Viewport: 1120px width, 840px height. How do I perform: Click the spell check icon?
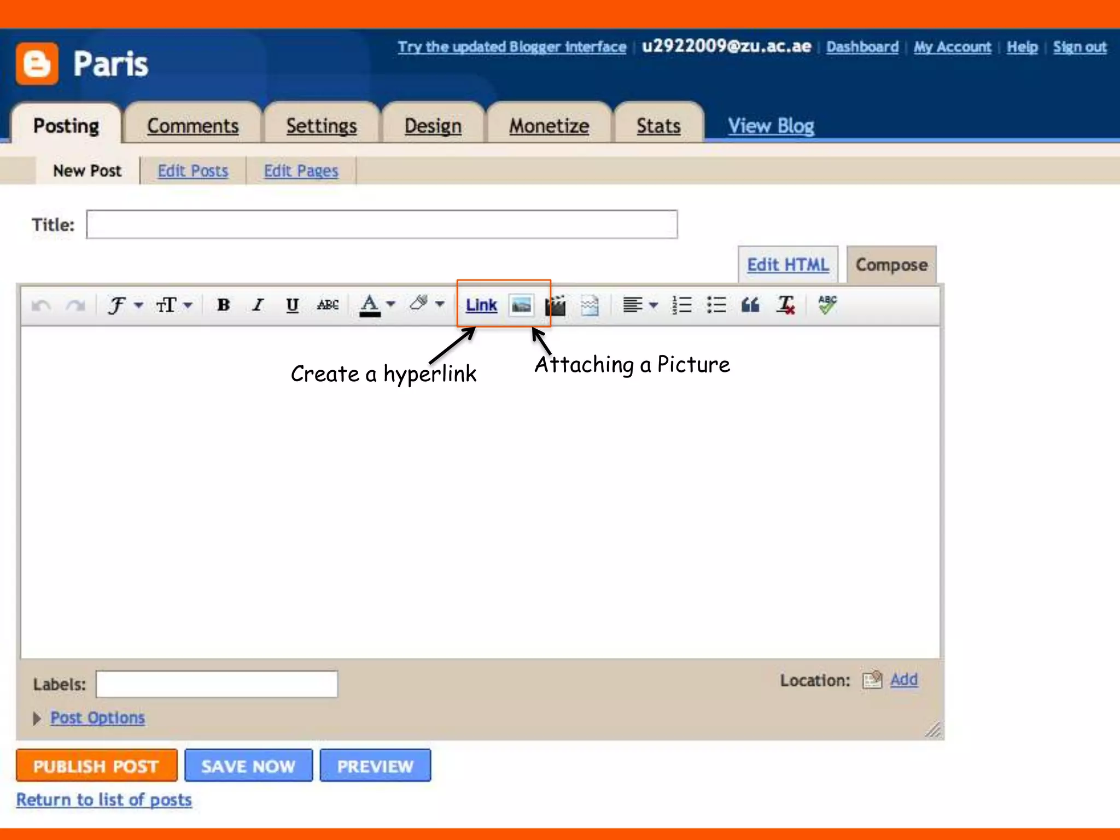(827, 304)
